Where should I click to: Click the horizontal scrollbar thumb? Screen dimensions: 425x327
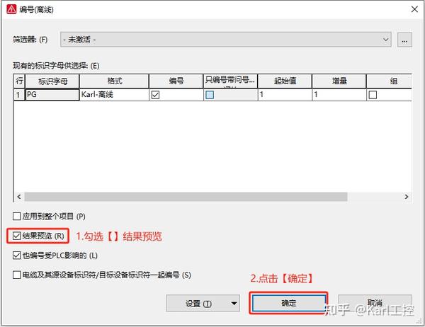186,197
